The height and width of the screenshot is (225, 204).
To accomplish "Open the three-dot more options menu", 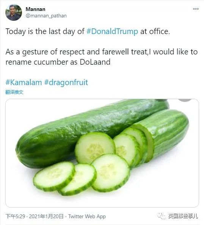I will coord(196,9).
